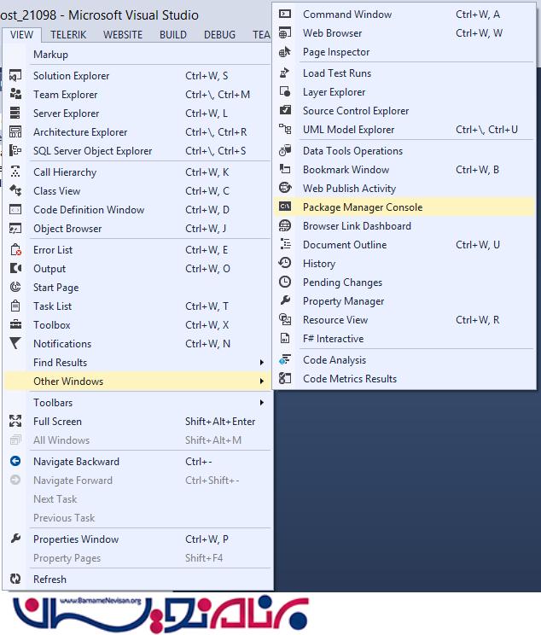The width and height of the screenshot is (541, 635).
Task: Click the Solution Explorer icon
Action: click(x=15, y=76)
